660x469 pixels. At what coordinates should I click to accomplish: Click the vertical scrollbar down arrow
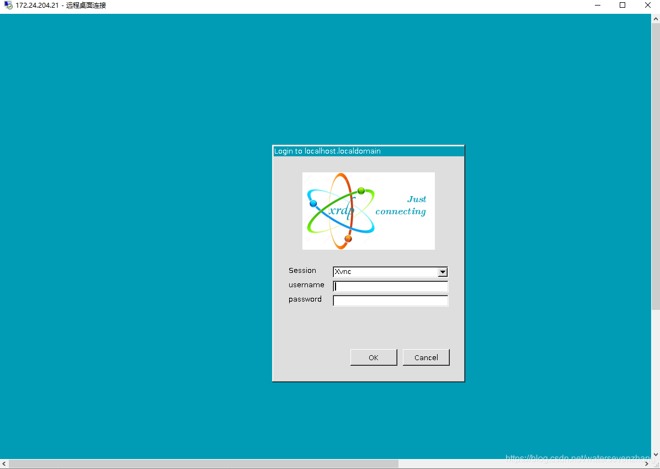(x=656, y=455)
